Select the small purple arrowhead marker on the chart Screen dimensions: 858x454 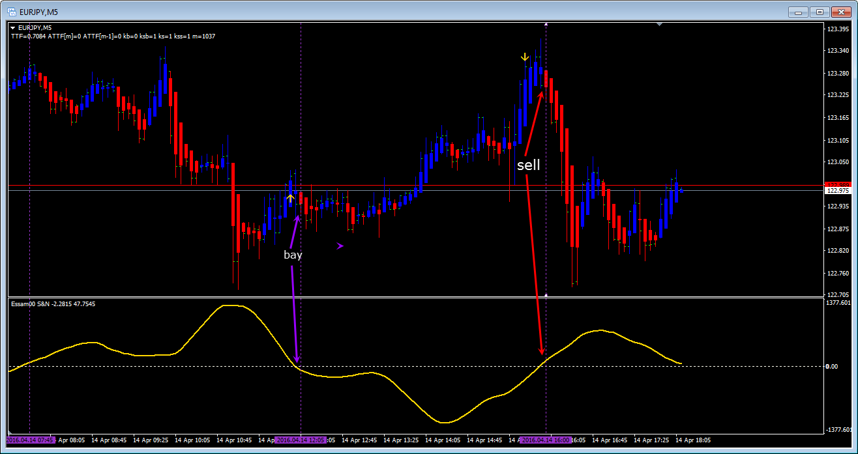point(340,246)
